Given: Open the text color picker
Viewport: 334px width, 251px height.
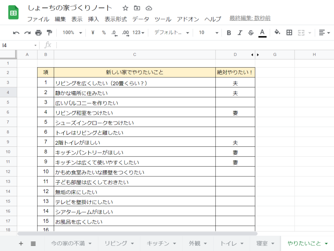Looking at the screenshot, I should click(x=262, y=33).
